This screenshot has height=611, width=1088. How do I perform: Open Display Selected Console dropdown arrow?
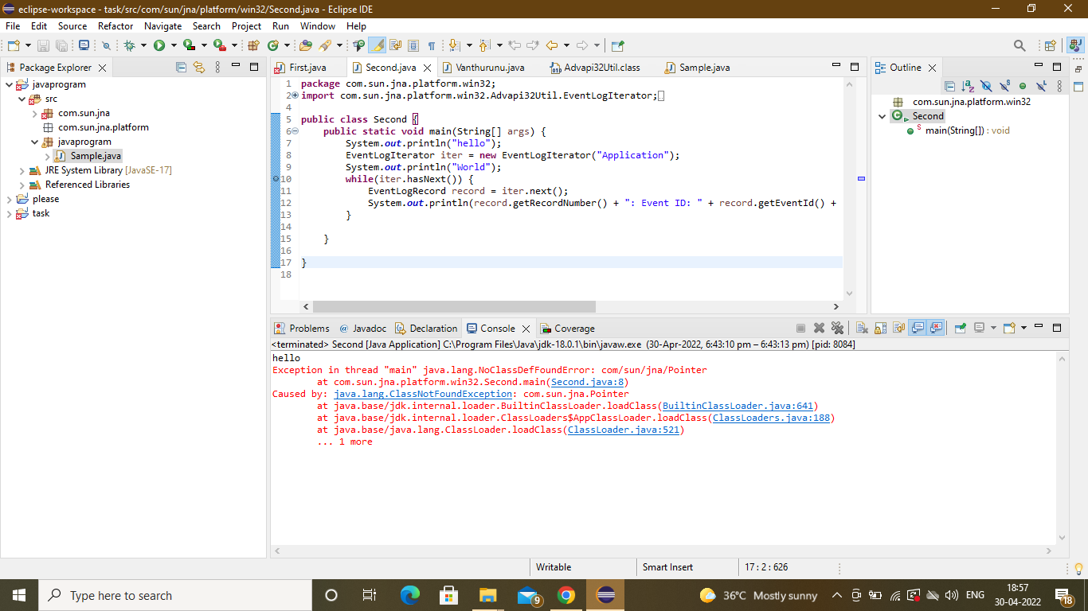[993, 328]
